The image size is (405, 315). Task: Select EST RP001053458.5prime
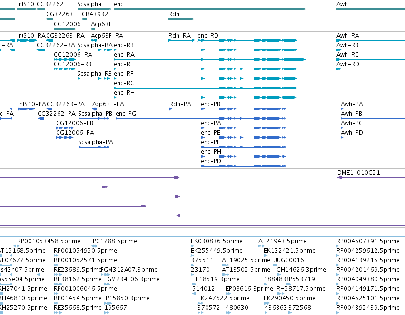coord(49,241)
